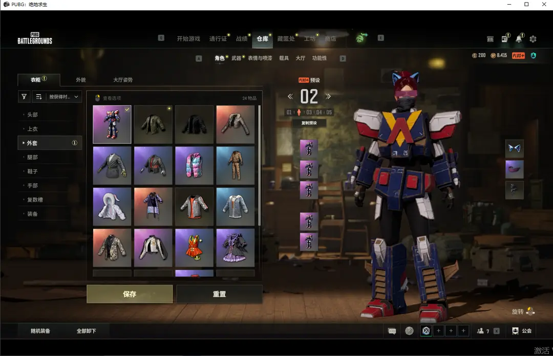Image resolution: width=553 pixels, height=356 pixels.
Task: Expand the 鞋子 shoes category
Action: [50, 171]
